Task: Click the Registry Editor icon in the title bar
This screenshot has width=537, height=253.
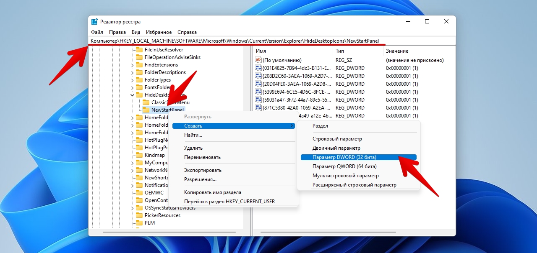Action: (x=94, y=22)
